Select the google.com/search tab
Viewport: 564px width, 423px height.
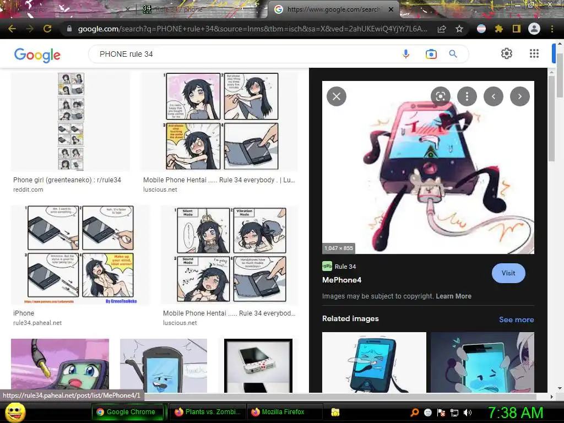coord(333,9)
